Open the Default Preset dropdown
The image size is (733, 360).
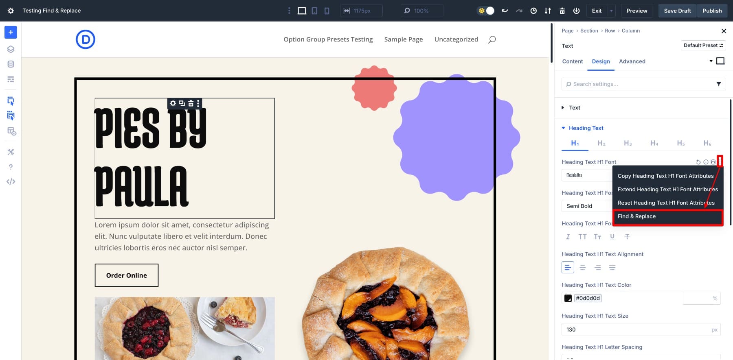703,46
